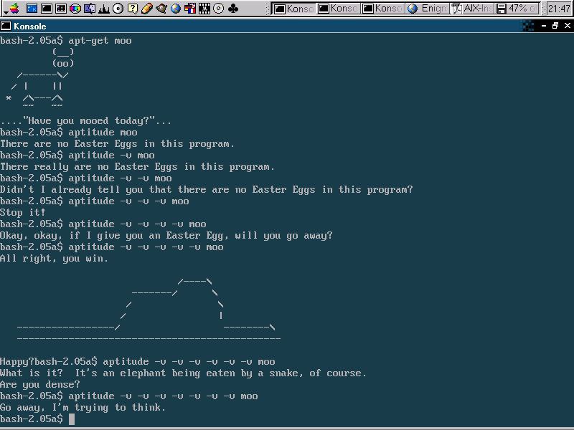Click the 'All right, you win.' line

pyautogui.click(x=55, y=259)
